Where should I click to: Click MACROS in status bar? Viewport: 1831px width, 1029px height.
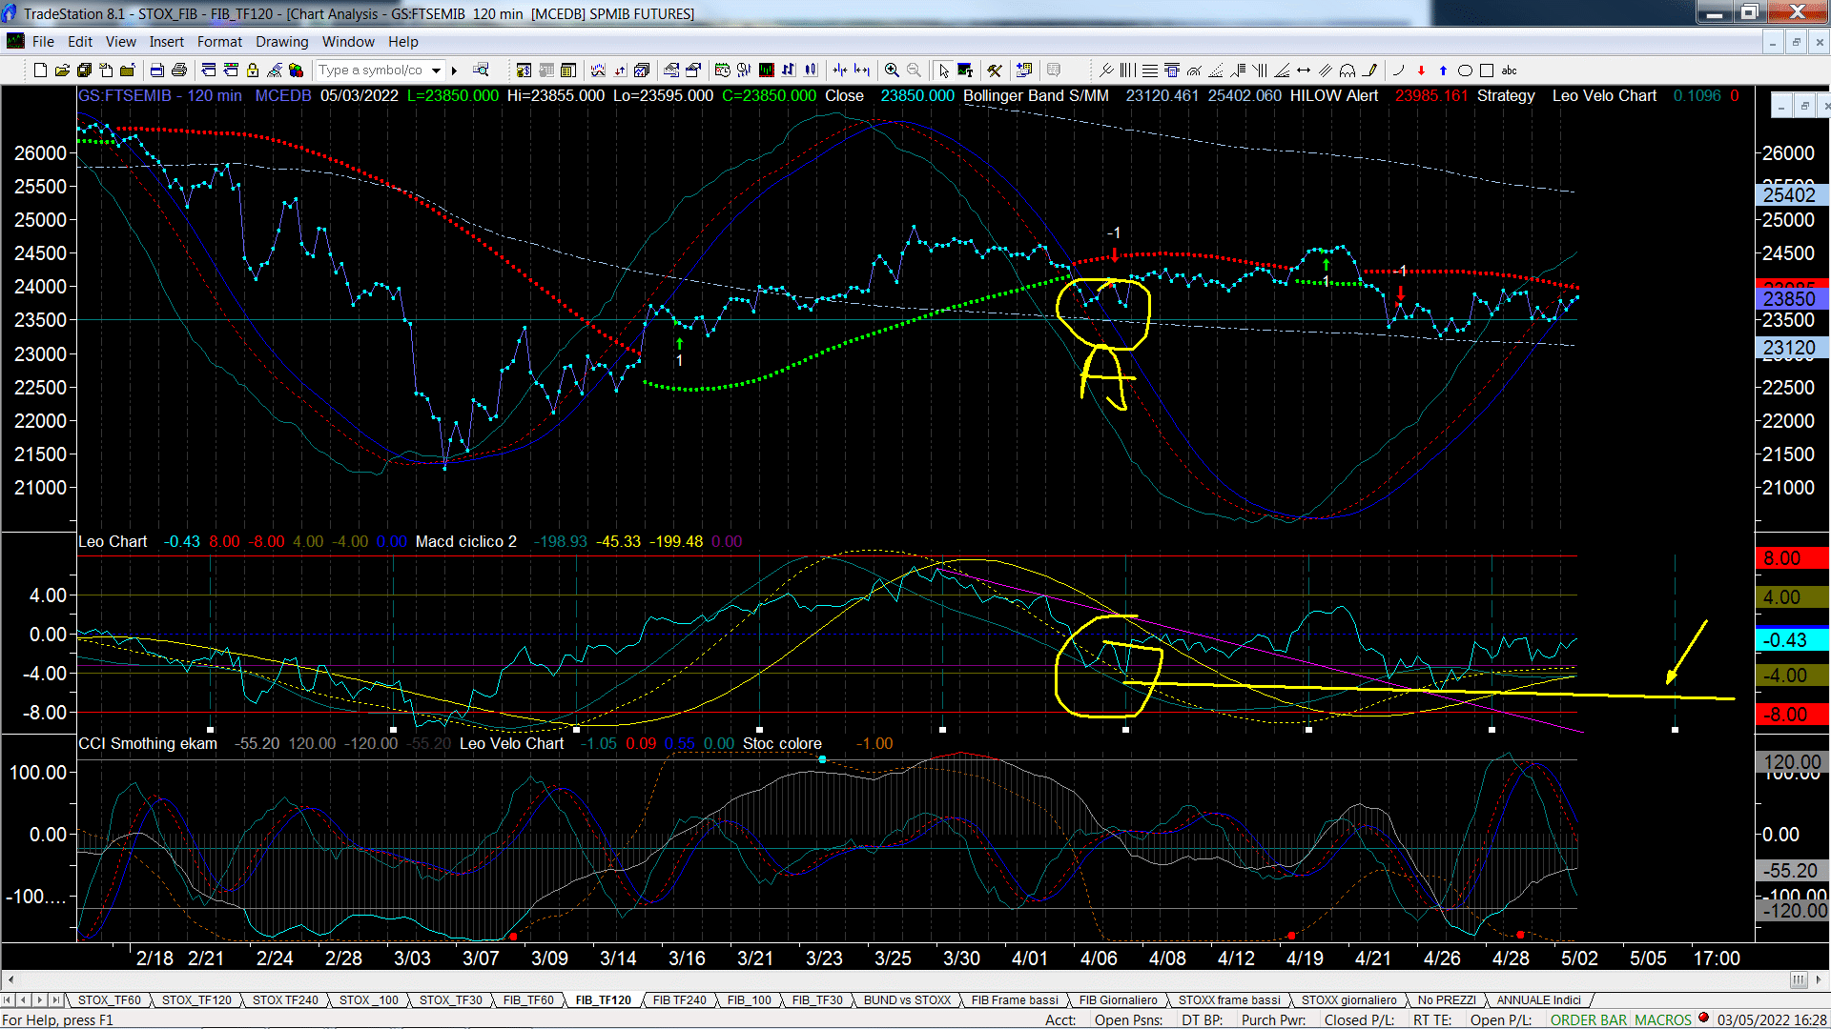point(1663,1019)
